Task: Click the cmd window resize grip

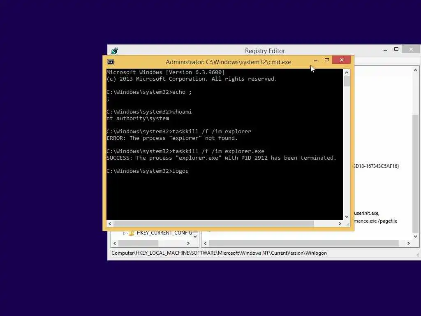Action: pyautogui.click(x=347, y=224)
